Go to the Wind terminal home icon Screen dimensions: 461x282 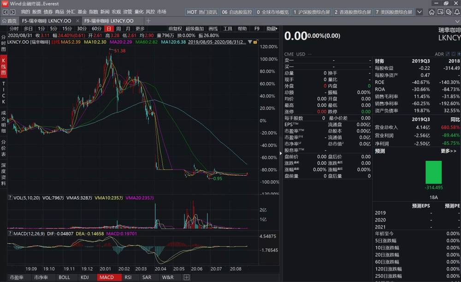click(x=431, y=12)
